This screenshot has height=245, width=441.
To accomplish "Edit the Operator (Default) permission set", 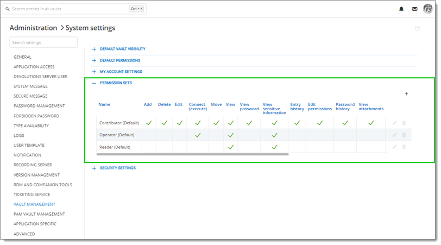I will pos(395,135).
